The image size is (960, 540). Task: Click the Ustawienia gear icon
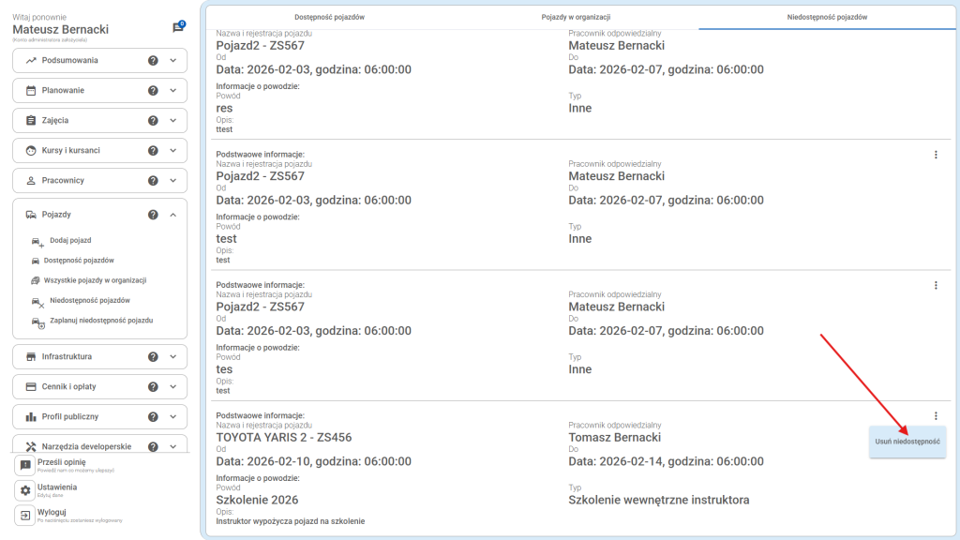(x=26, y=490)
